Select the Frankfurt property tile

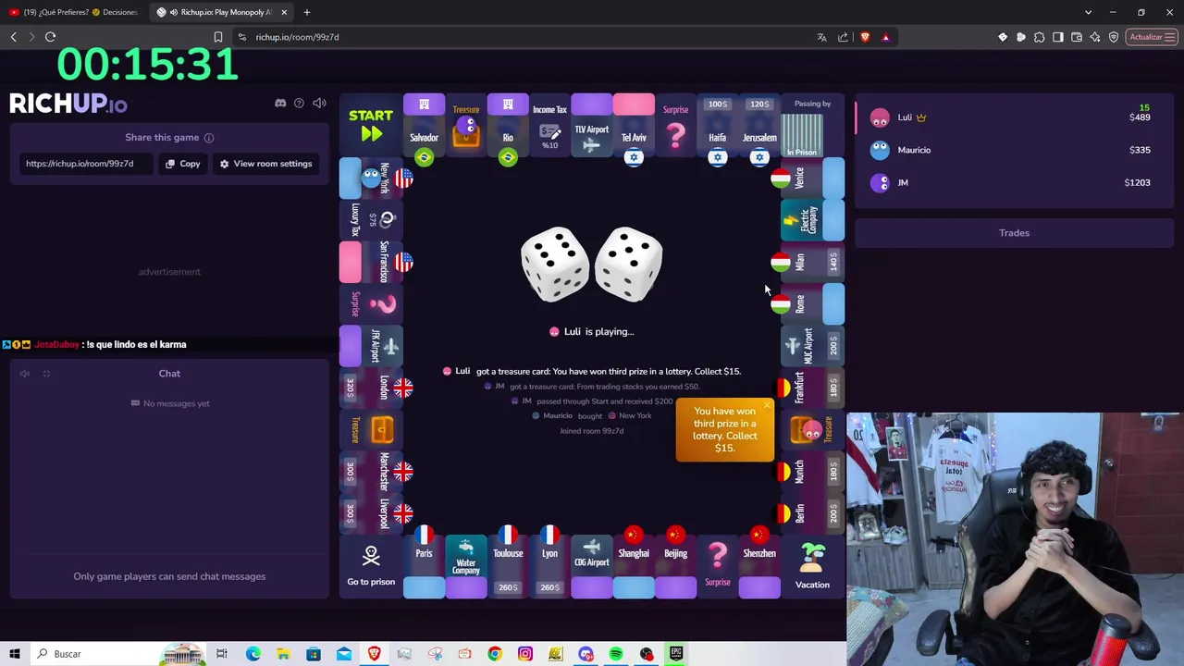(812, 388)
